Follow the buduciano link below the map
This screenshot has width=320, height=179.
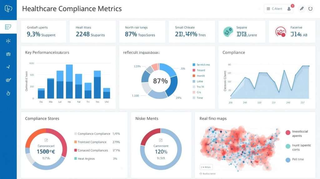pyautogui.click(x=207, y=173)
